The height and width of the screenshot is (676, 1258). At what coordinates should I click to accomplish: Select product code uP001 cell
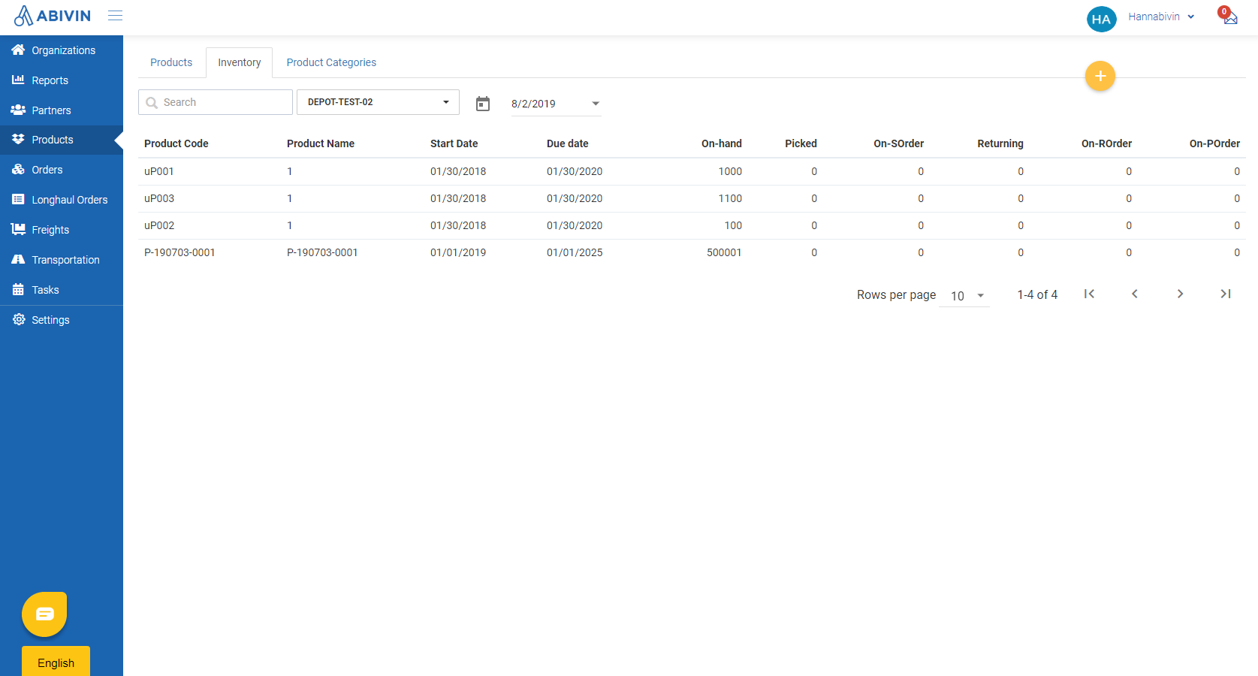[x=159, y=171]
